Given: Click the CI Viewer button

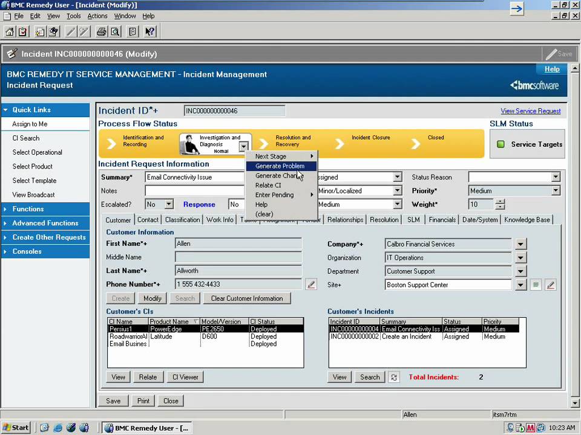Looking at the screenshot, I should (x=185, y=377).
